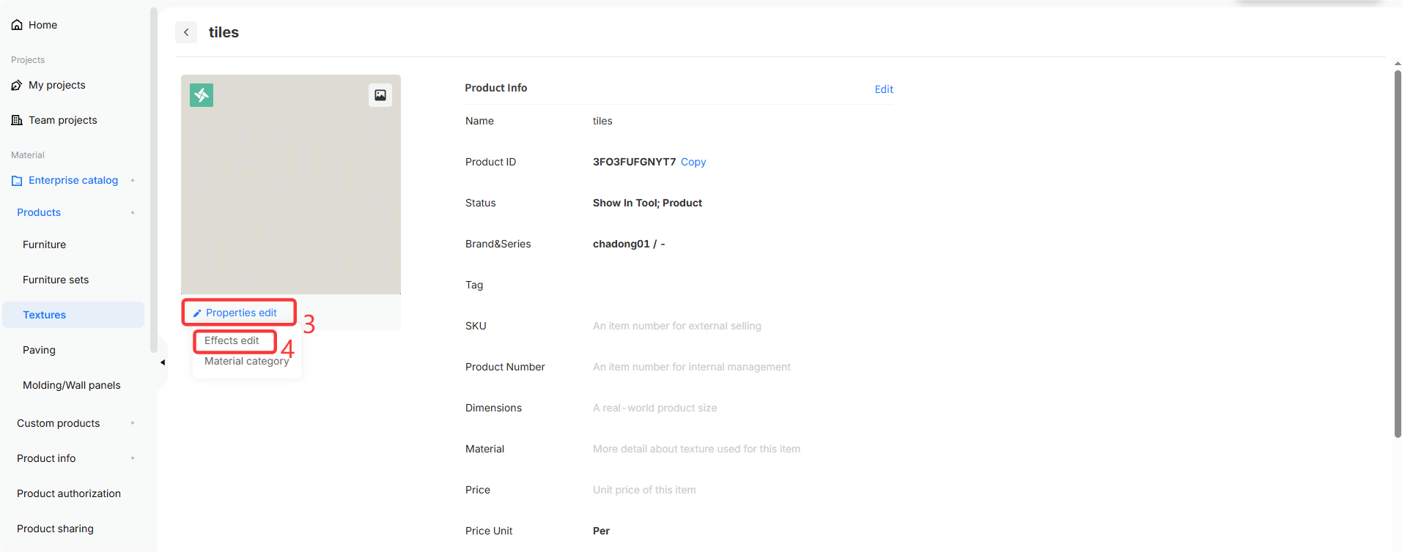Screen dimensions: 1402x552
Task: Copy the Product ID
Action: [x=693, y=162]
